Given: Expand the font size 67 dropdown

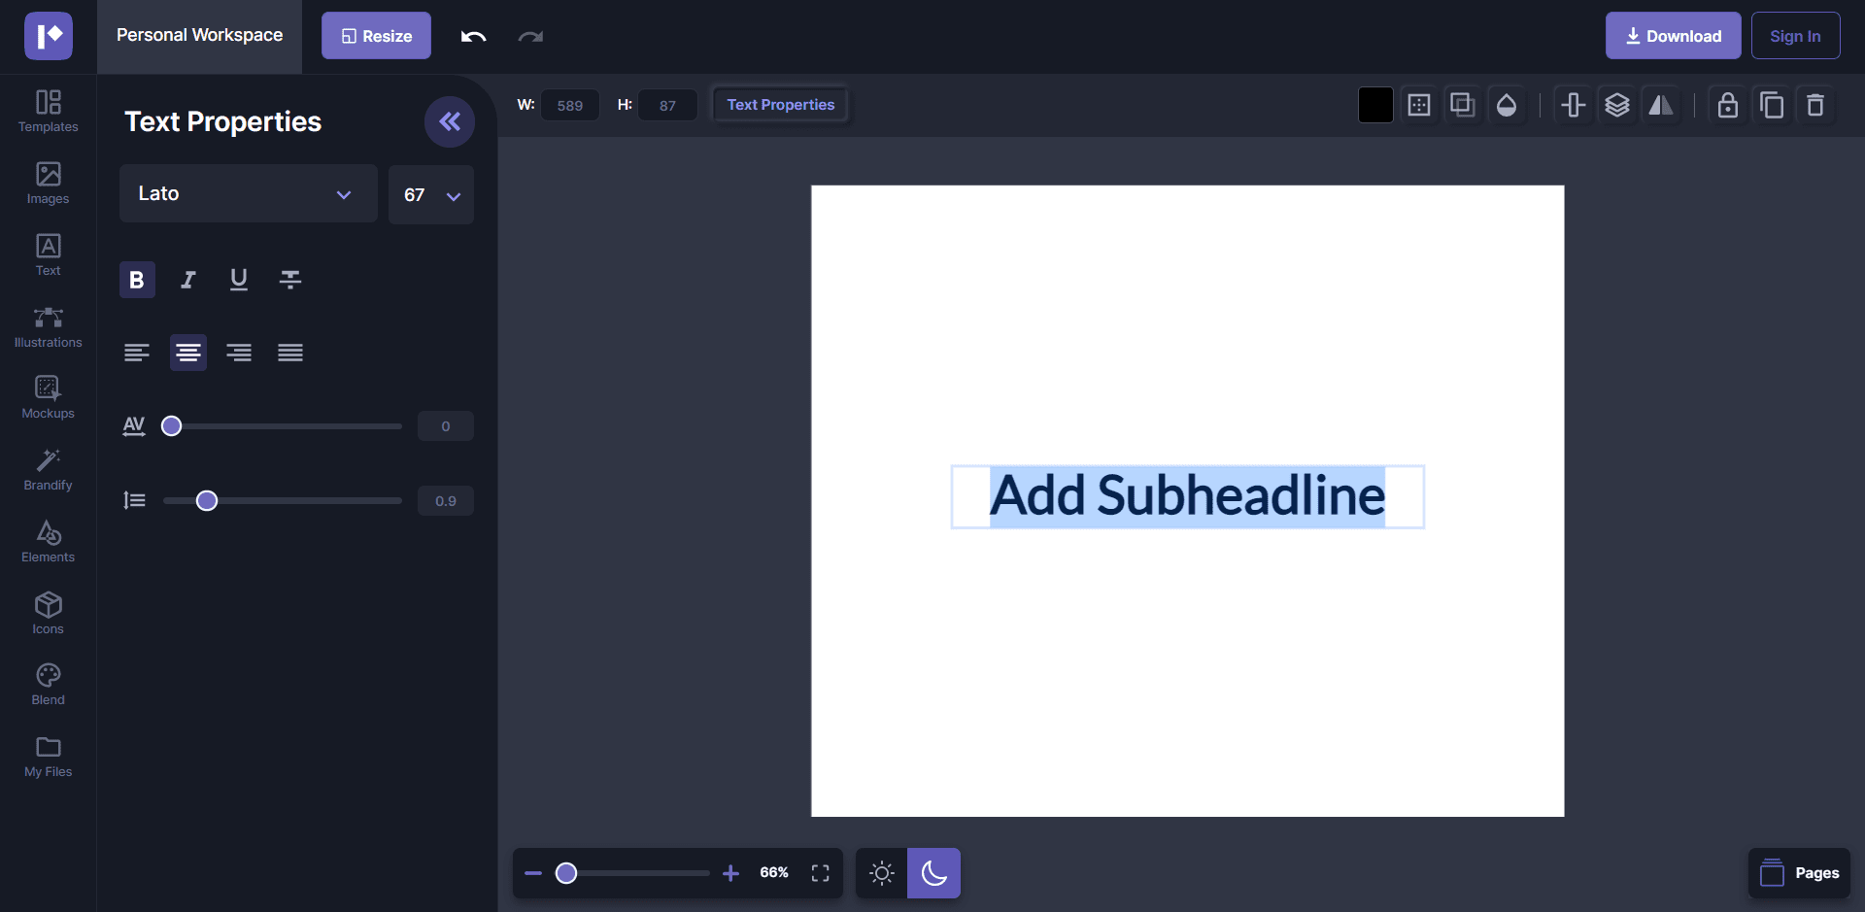Looking at the screenshot, I should pyautogui.click(x=430, y=194).
